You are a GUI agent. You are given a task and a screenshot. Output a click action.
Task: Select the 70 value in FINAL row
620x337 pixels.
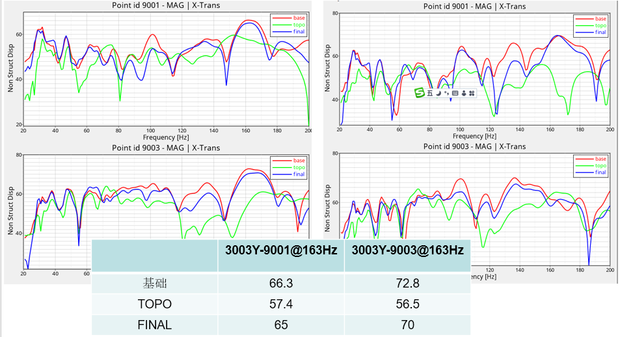408,325
